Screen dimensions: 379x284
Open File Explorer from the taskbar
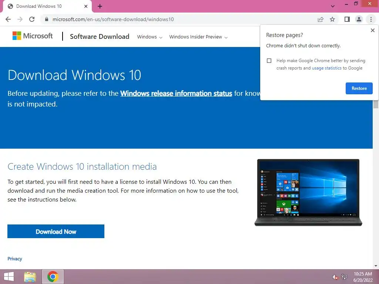click(30, 277)
